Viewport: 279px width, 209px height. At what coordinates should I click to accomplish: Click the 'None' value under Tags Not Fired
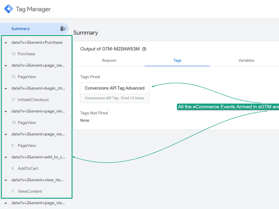[85, 120]
